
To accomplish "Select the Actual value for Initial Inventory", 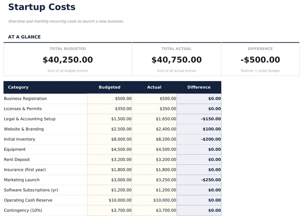I will click(x=154, y=140).
